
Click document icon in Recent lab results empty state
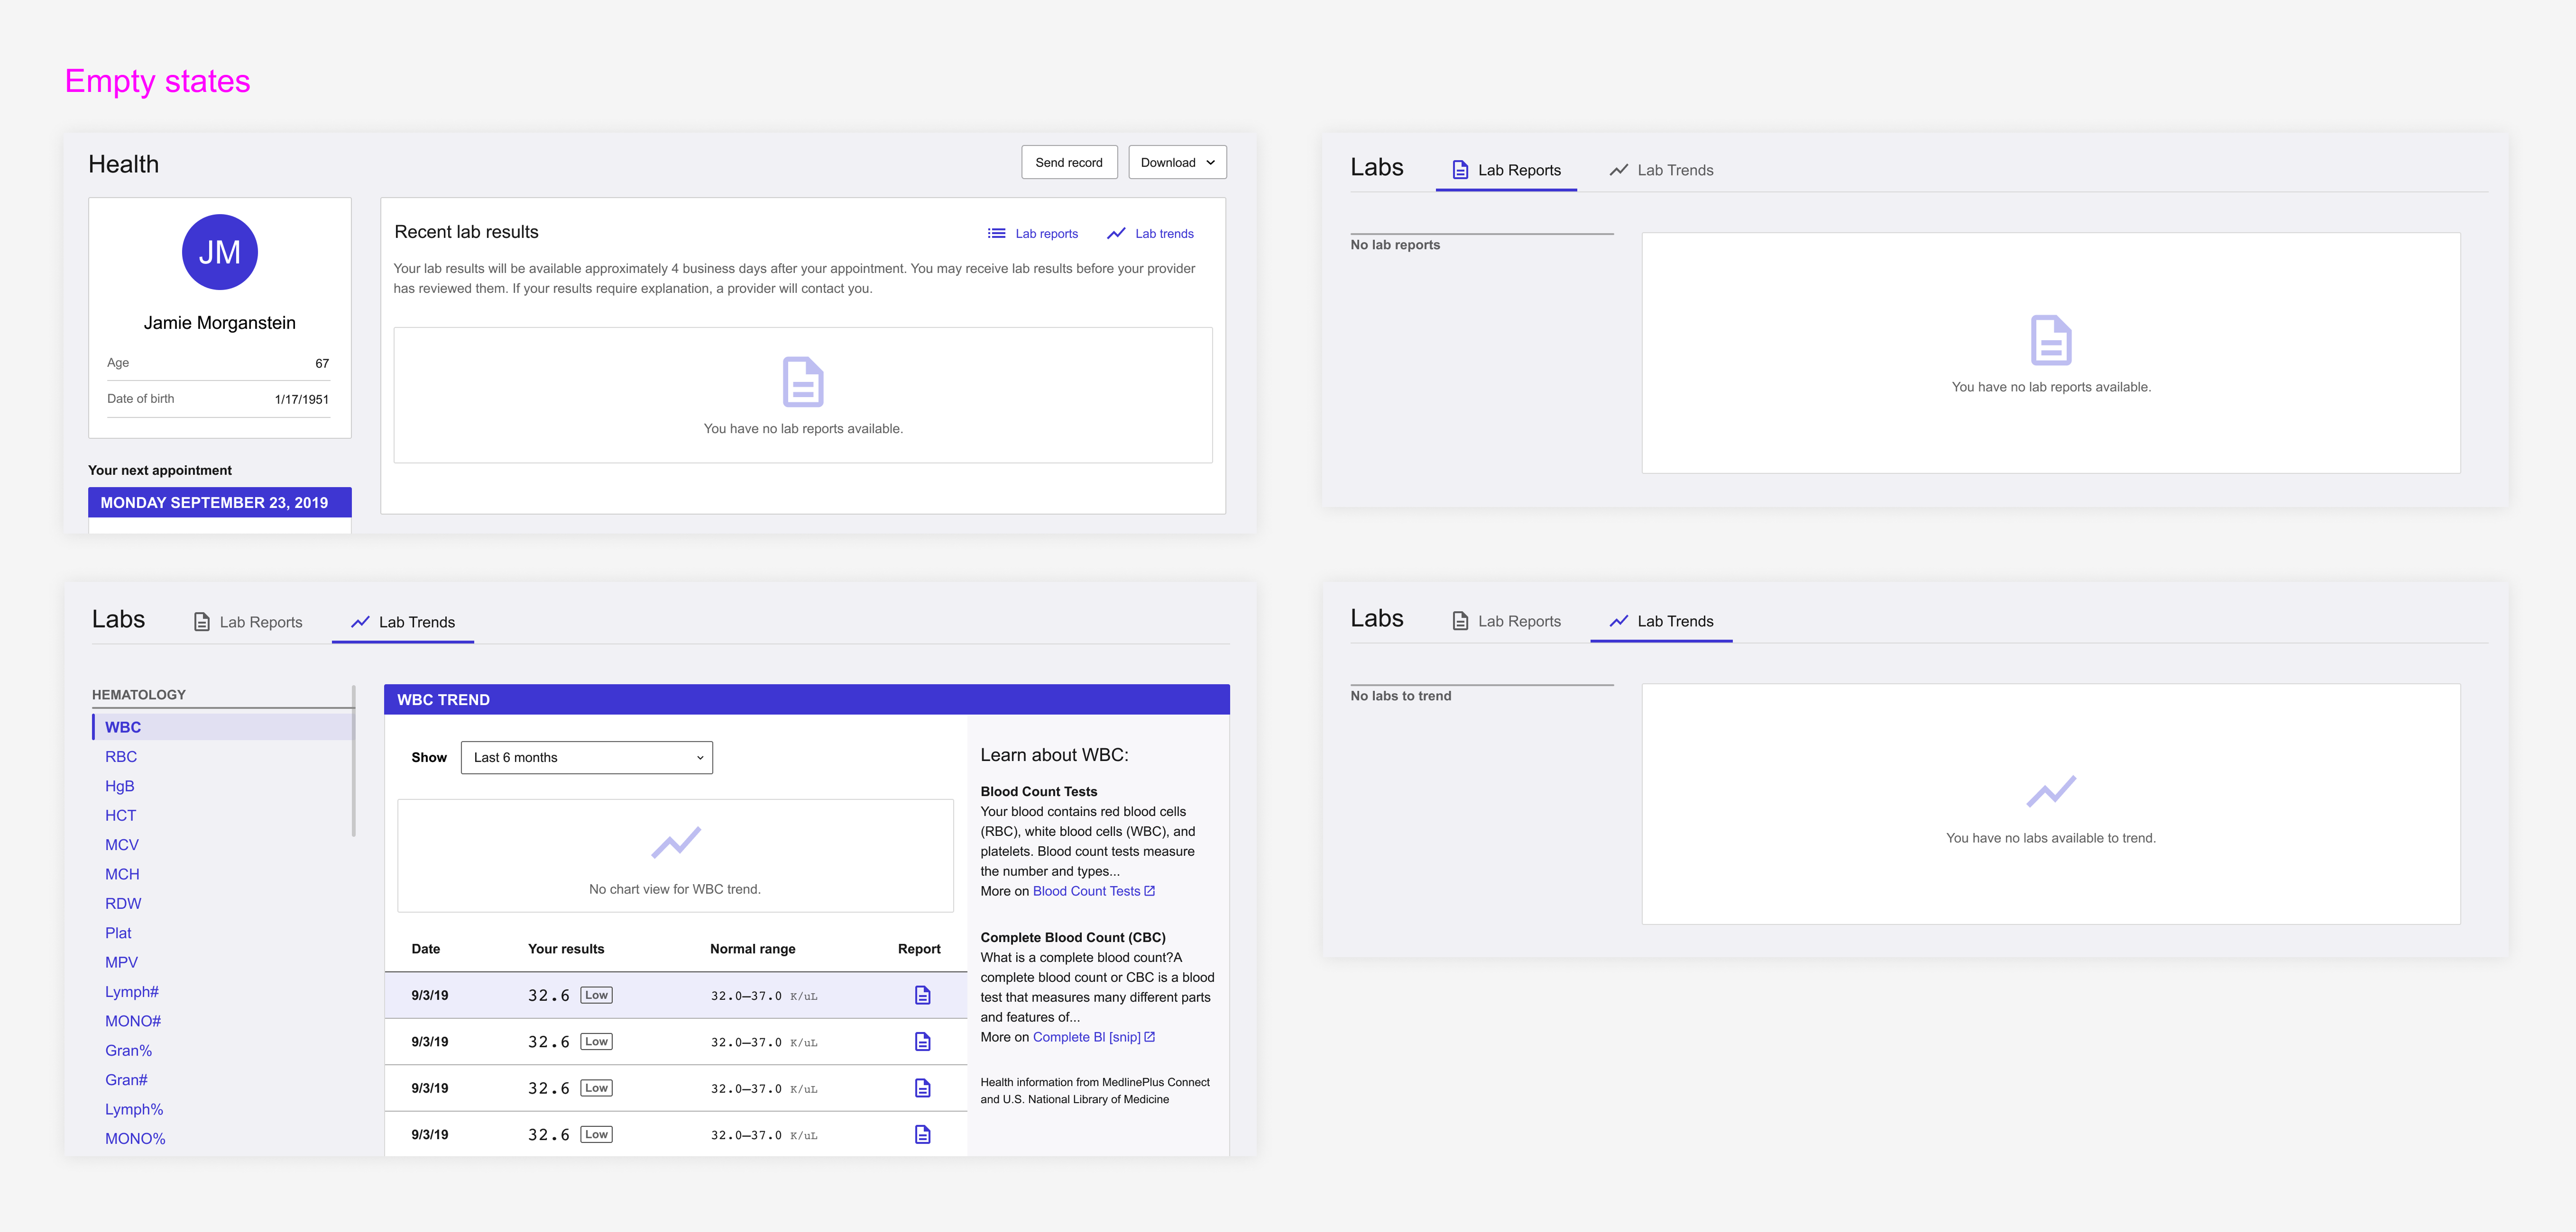(803, 382)
